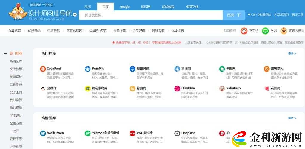Open 神器推荐 in the nav bar

point(120,31)
